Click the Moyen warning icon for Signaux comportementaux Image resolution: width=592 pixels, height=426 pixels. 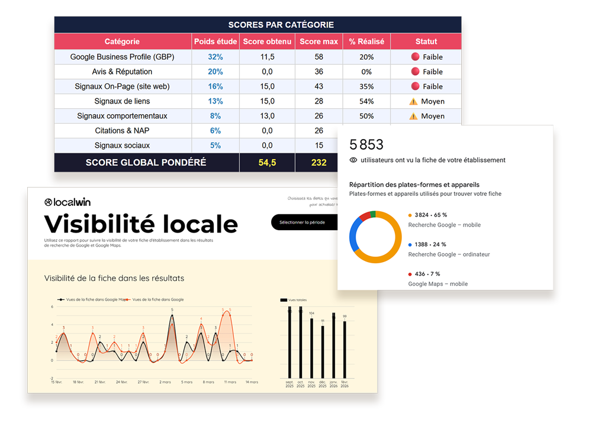414,115
